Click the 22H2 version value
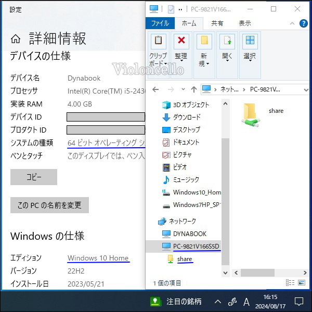312x312 pixels. click(76, 271)
